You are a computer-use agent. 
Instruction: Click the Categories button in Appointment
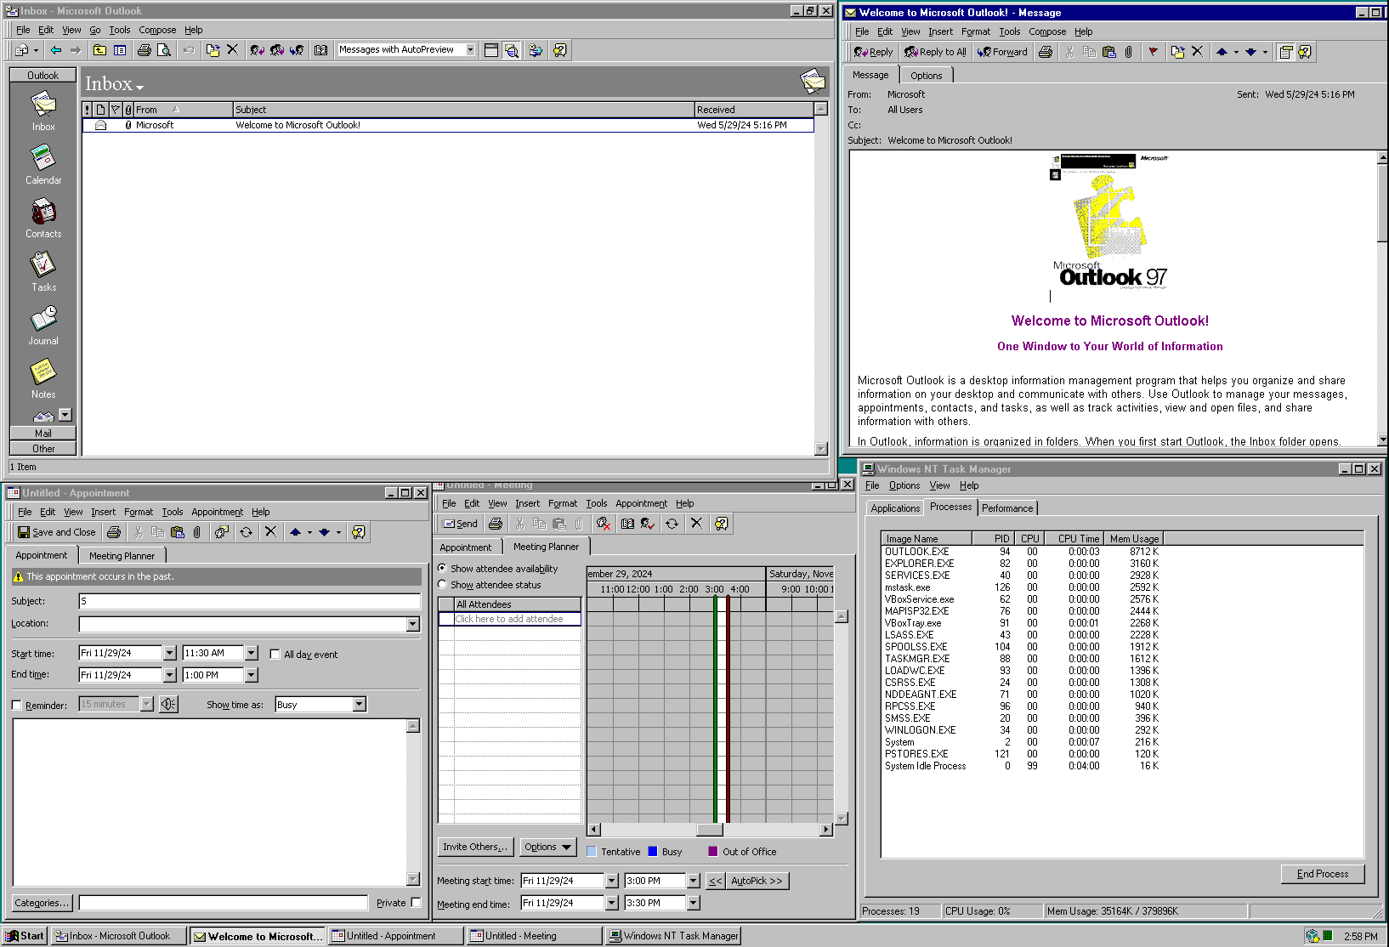click(43, 903)
